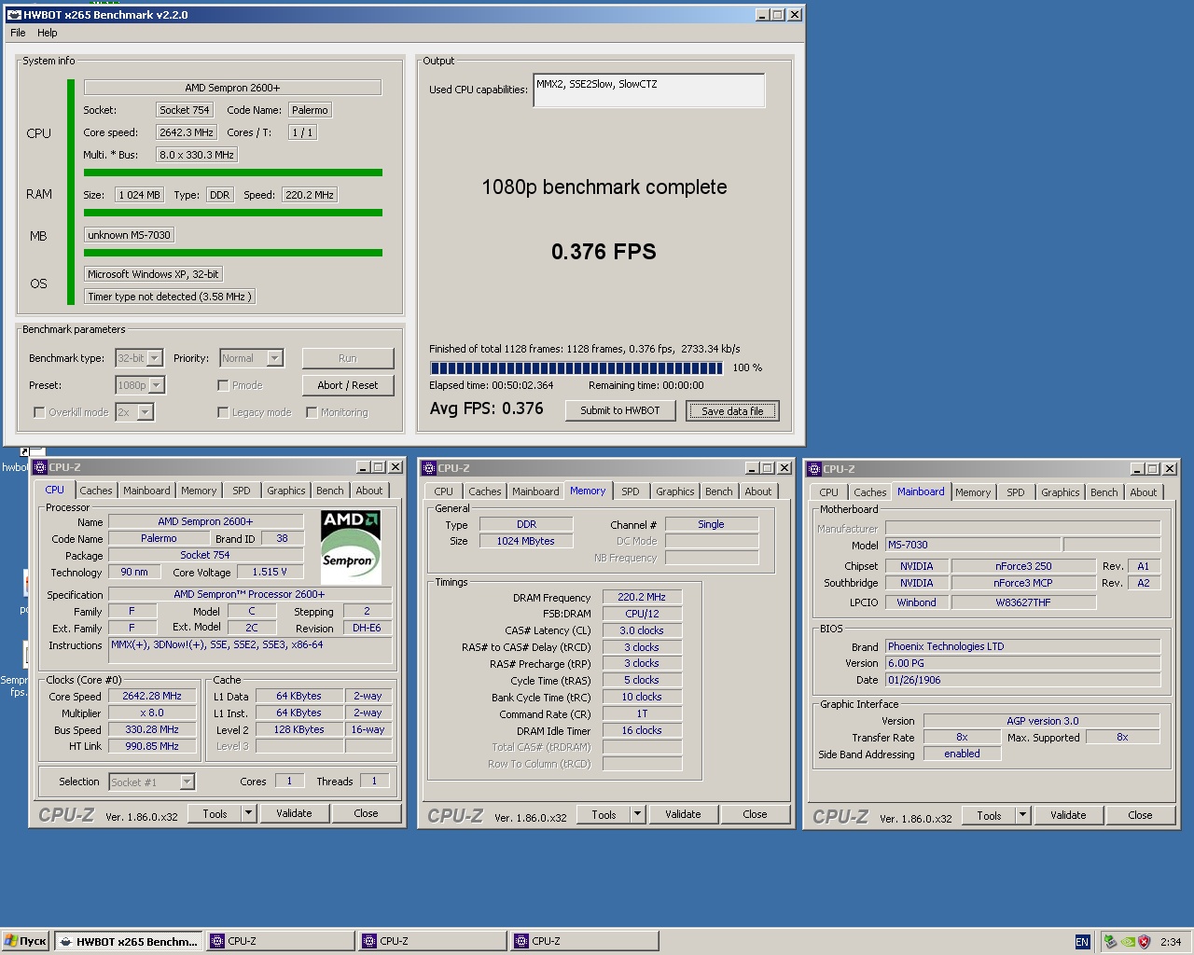The height and width of the screenshot is (955, 1194).
Task: Click the red security shield tray icon
Action: coord(1144,941)
